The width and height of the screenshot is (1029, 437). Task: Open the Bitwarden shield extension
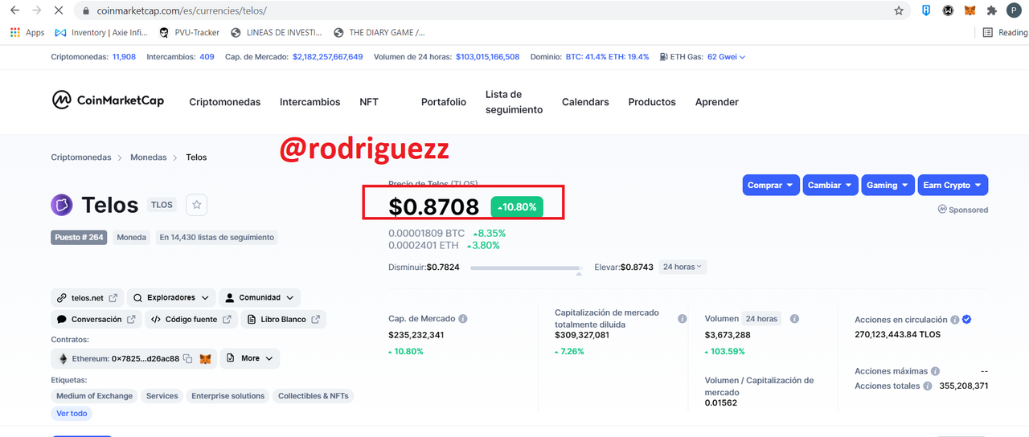(926, 11)
